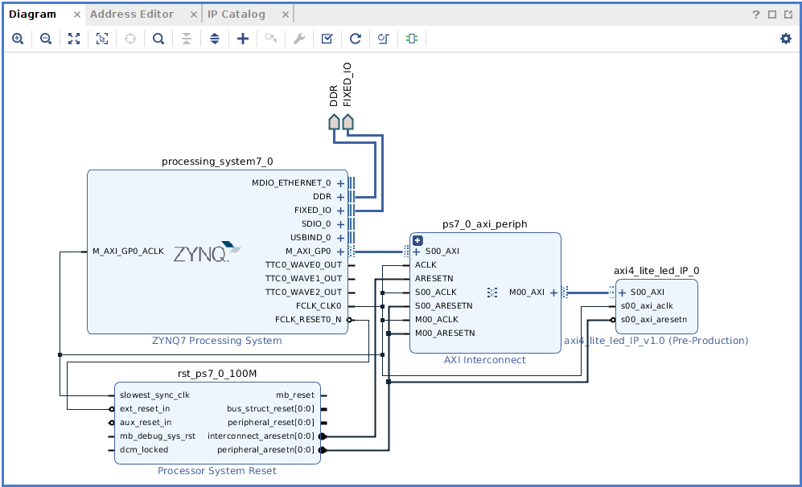Select the Zoom In tool
This screenshot has width=802, height=487.
coord(18,38)
